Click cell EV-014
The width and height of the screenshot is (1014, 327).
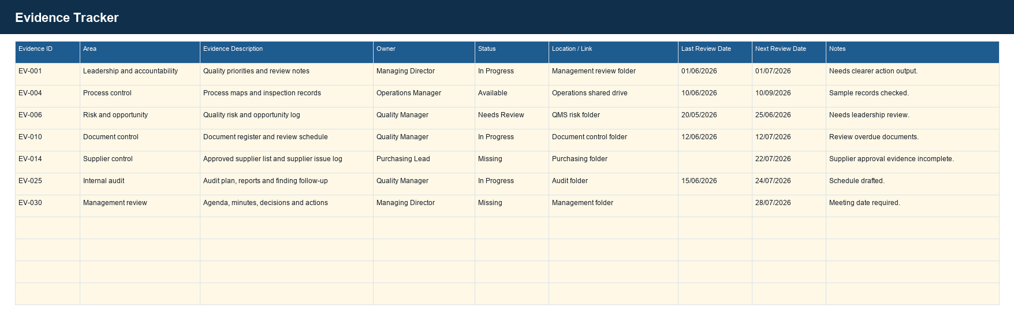[47, 162]
